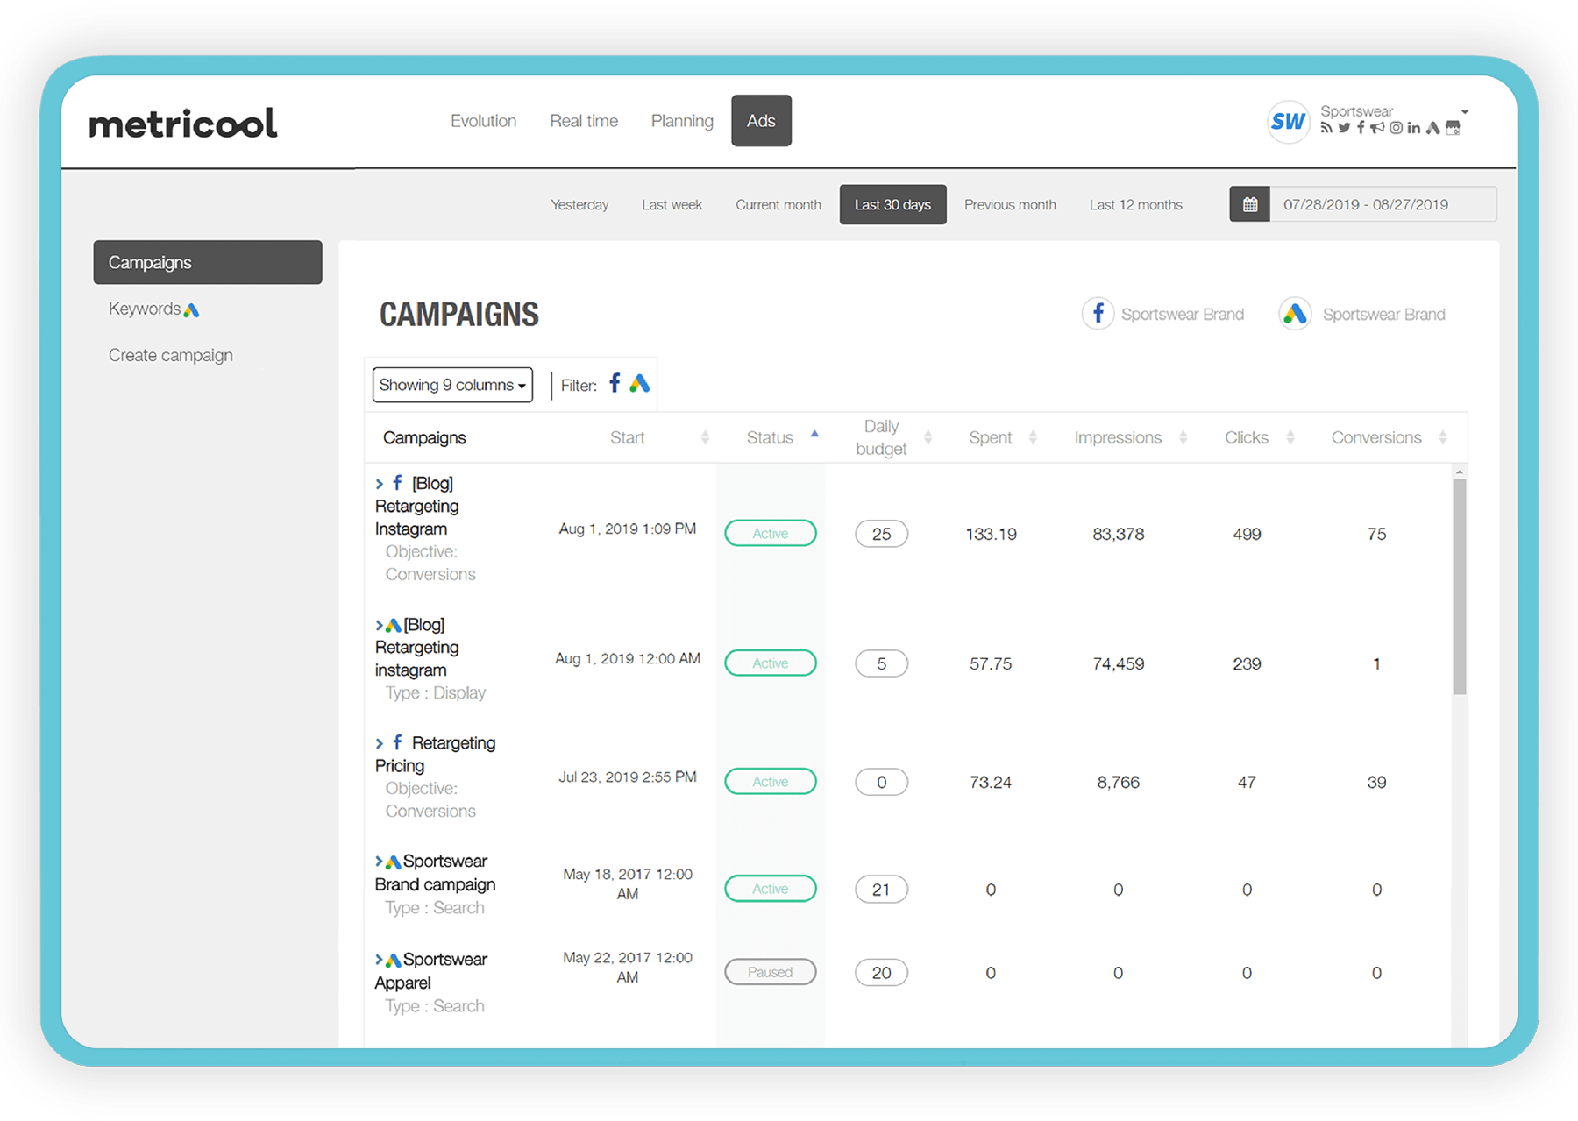The width and height of the screenshot is (1578, 1121).
Task: Open the Planning section
Action: 682,121
